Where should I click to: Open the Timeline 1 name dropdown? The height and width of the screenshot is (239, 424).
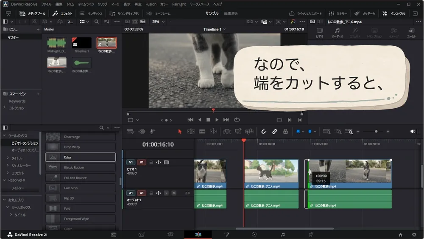point(215,29)
